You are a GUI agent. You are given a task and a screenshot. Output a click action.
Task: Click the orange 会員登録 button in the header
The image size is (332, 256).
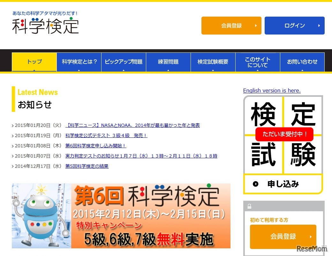point(231,26)
